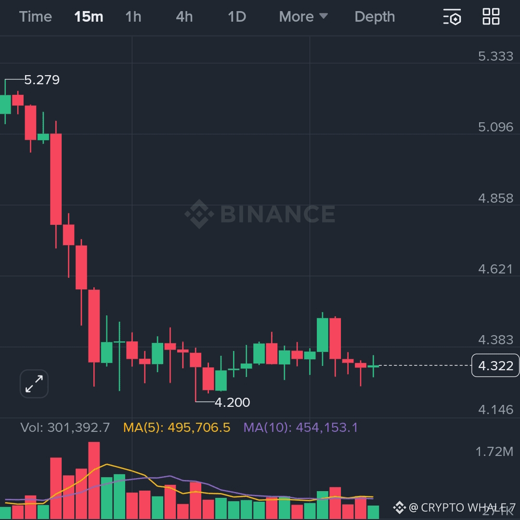Click the MA(5) volume indicator label
This screenshot has height=520, width=520.
(177, 428)
